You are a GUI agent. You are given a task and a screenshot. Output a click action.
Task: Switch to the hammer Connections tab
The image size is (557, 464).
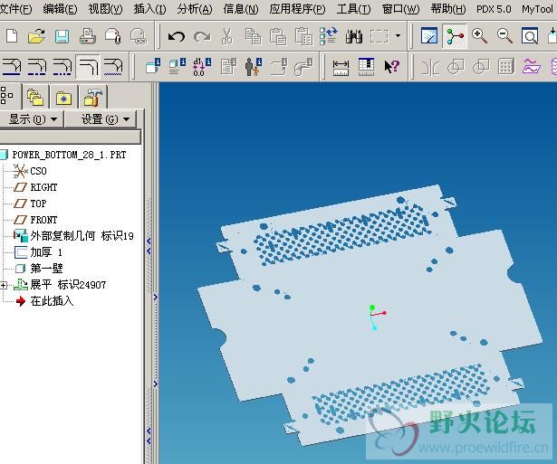(93, 97)
